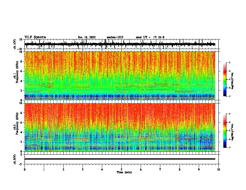Select the ch.2 spectrogram color scale bar
The image size is (246, 190).
225,131
